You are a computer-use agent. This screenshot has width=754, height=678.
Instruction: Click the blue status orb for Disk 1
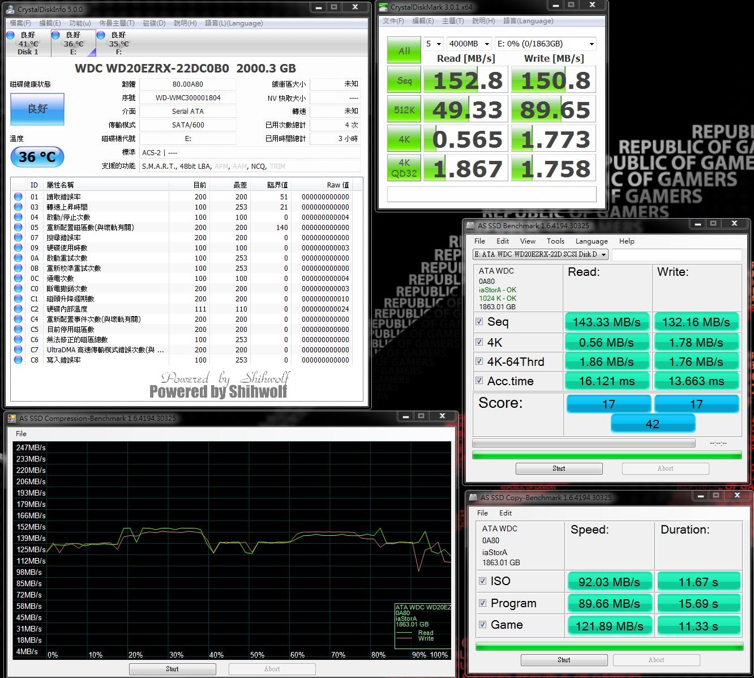[x=11, y=35]
